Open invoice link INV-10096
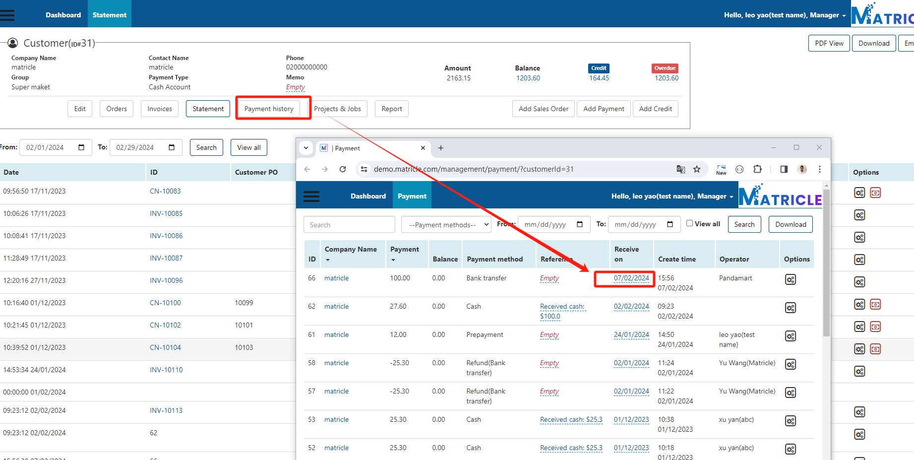Viewport: 914px width, 460px height. (x=166, y=280)
